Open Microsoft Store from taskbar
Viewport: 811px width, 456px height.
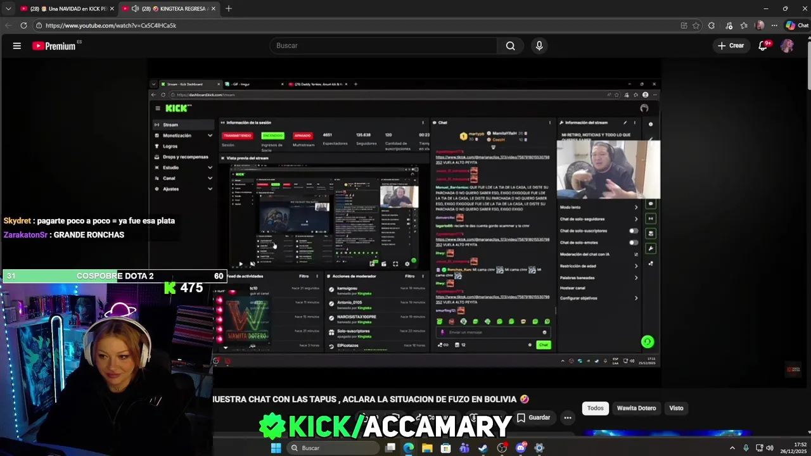[445, 448]
